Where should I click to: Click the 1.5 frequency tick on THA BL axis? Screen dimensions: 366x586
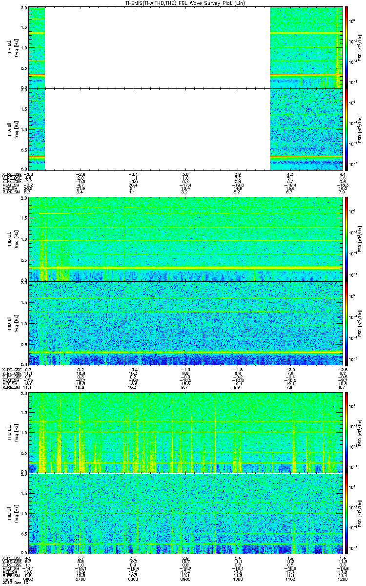coord(24,28)
